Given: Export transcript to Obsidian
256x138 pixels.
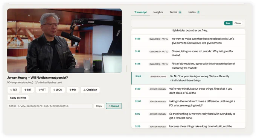Looking at the screenshot, I should (90, 90).
